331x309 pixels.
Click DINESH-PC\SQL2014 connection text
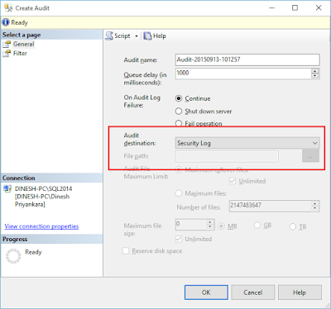pos(43,188)
